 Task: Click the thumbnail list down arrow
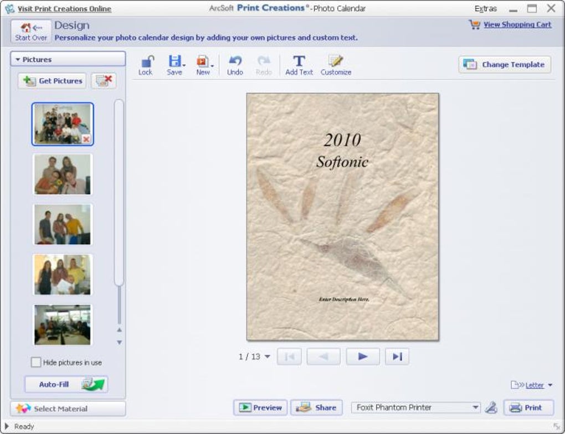tap(119, 342)
